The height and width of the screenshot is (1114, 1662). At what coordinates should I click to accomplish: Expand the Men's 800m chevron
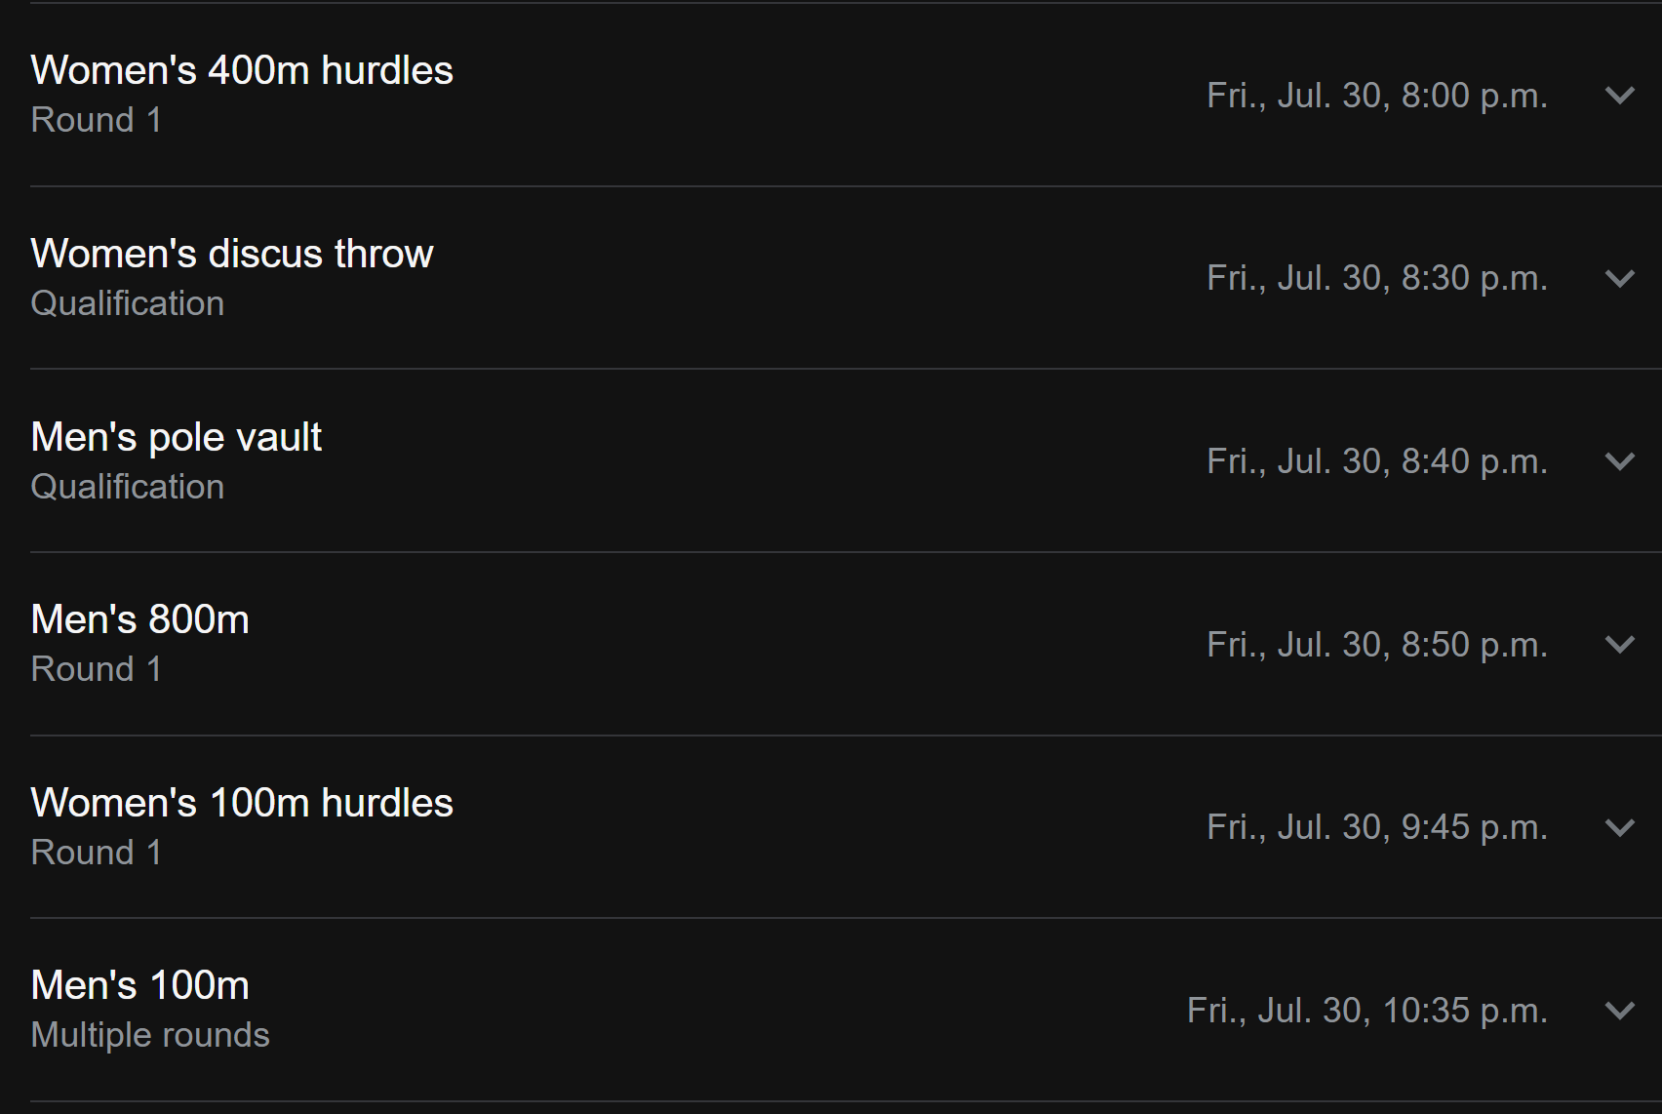pos(1619,645)
